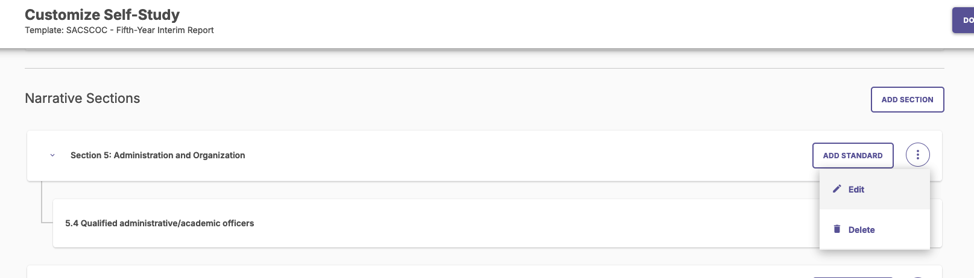Image resolution: width=974 pixels, height=278 pixels.
Task: Click the Customize Self-Study page heading
Action: pyautogui.click(x=102, y=14)
